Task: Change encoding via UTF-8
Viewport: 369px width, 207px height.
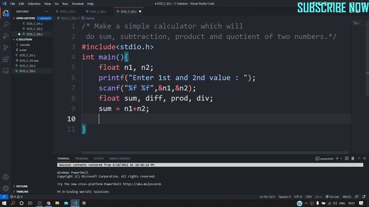Action: point(298,197)
